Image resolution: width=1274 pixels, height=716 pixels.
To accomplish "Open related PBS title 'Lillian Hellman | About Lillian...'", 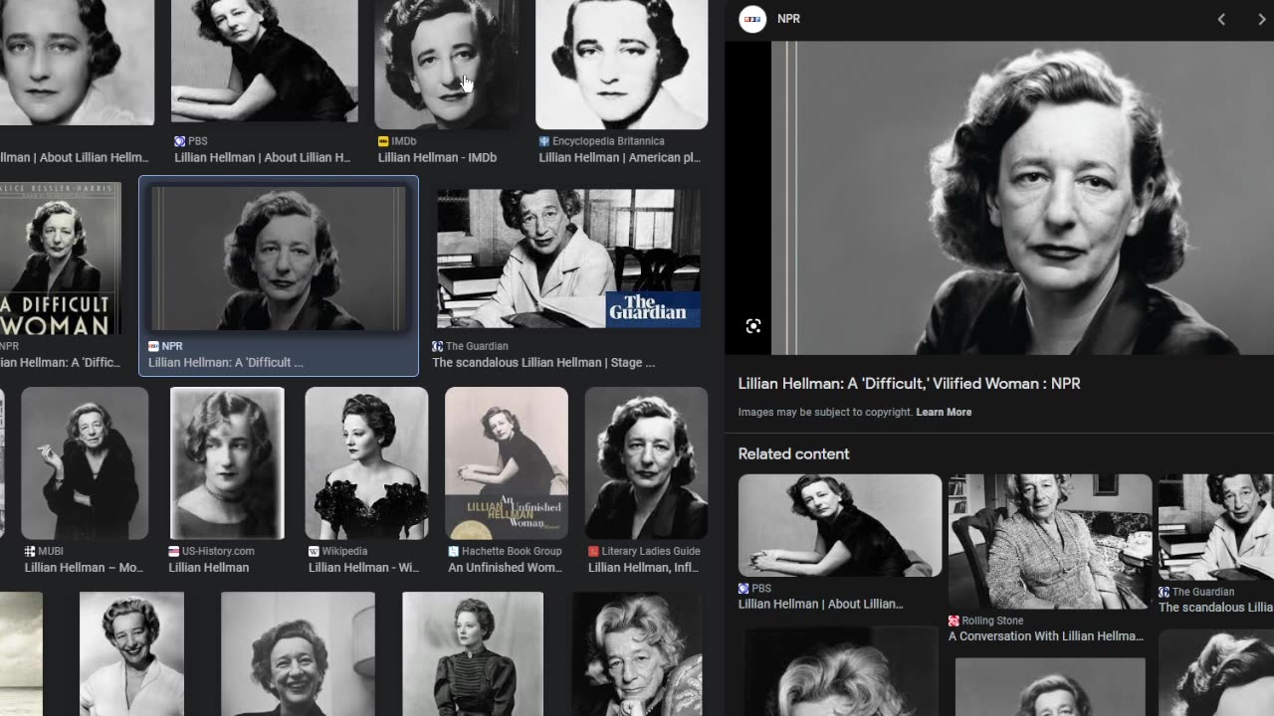I will (821, 605).
